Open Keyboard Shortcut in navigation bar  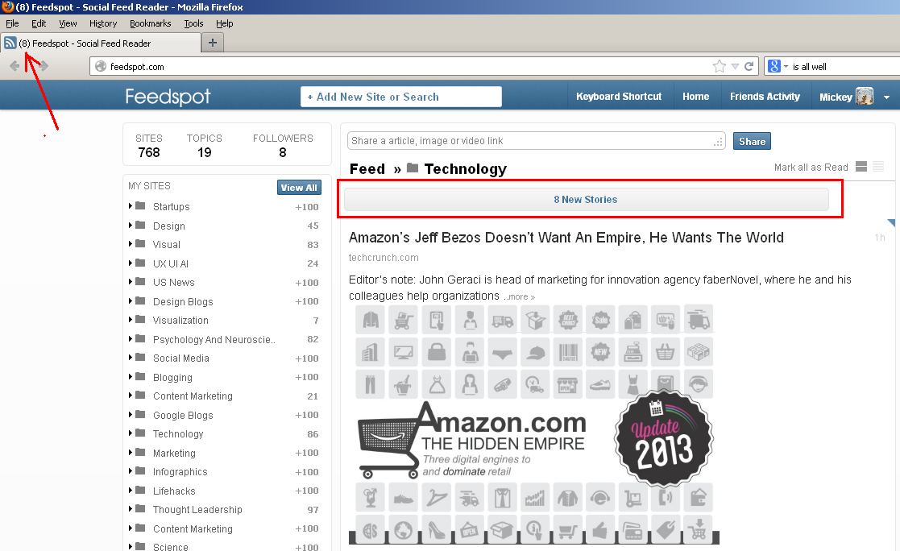coord(619,97)
